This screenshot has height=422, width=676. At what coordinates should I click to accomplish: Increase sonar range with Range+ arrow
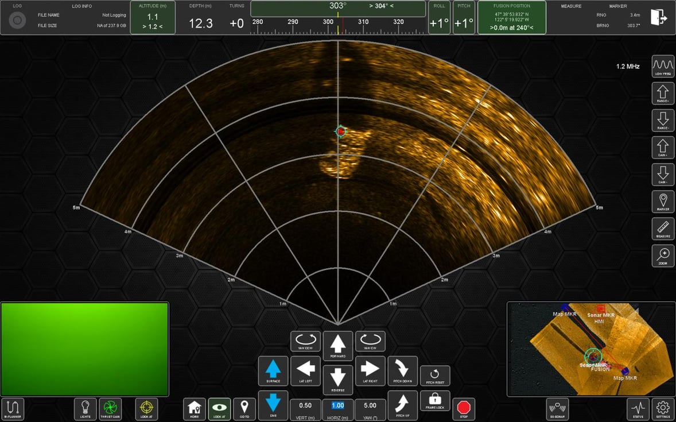(663, 93)
